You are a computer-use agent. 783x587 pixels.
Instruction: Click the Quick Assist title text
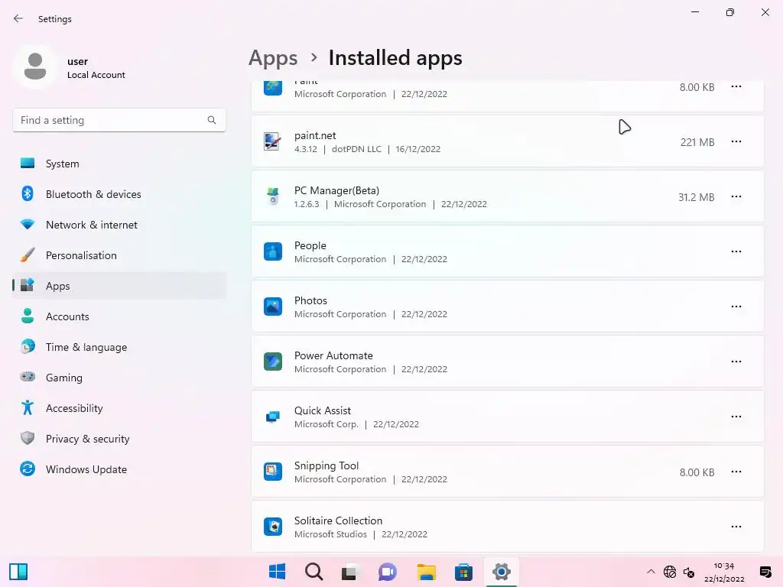[x=323, y=410]
